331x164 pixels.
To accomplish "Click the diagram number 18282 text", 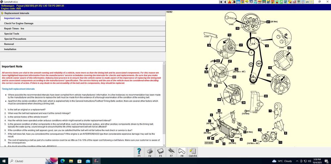I will (x=169, y=12).
